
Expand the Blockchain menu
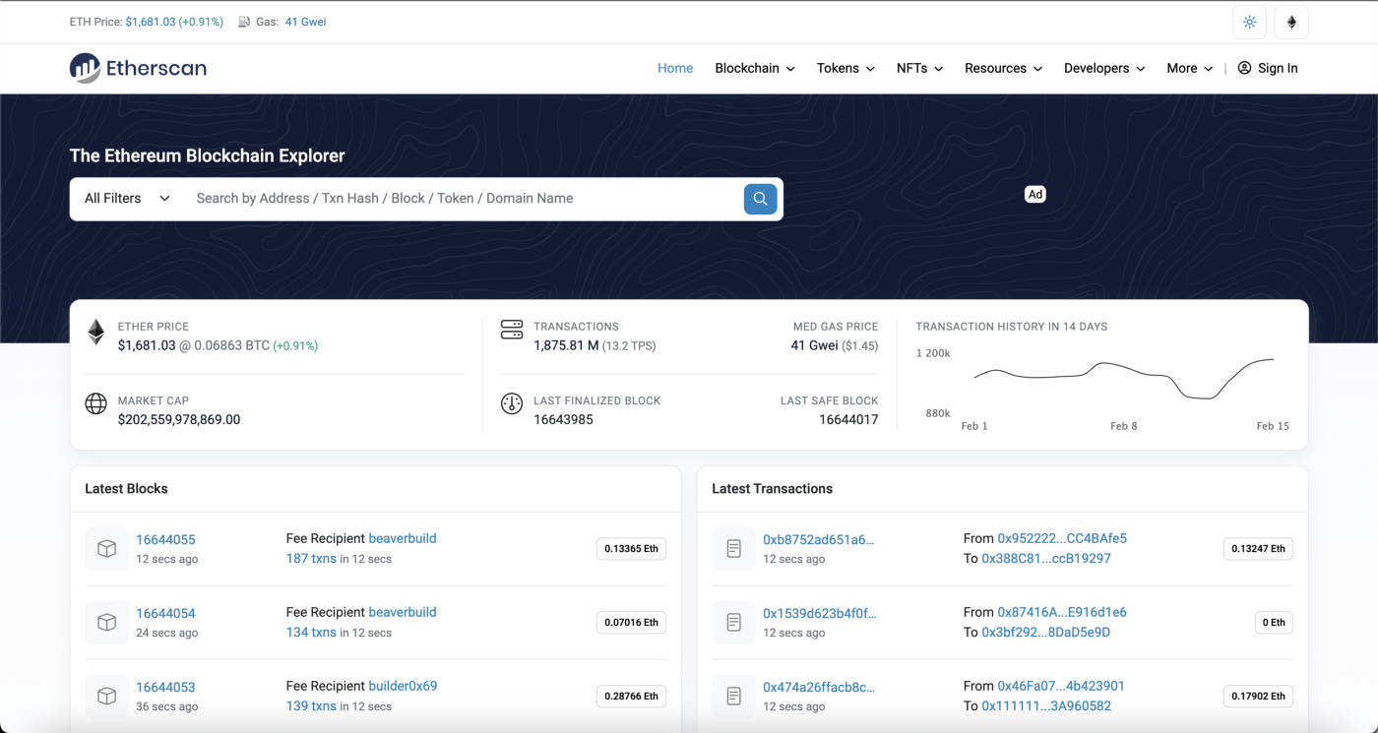[755, 68]
